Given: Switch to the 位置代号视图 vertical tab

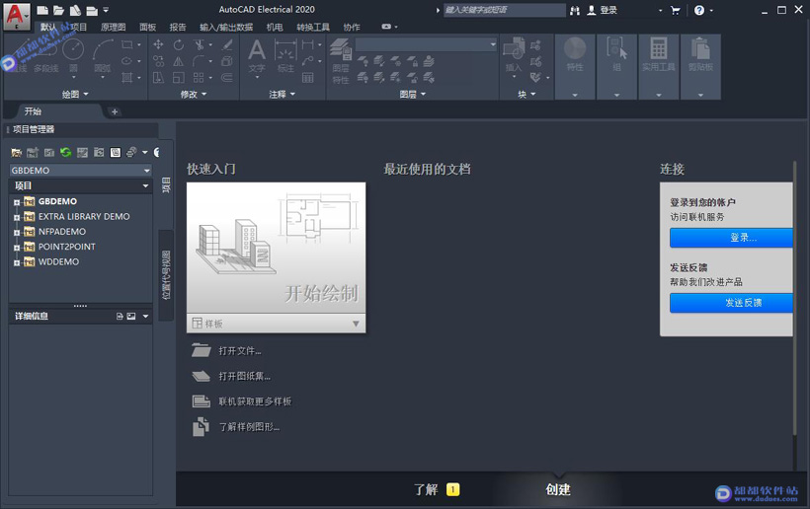Looking at the screenshot, I should pos(166,275).
